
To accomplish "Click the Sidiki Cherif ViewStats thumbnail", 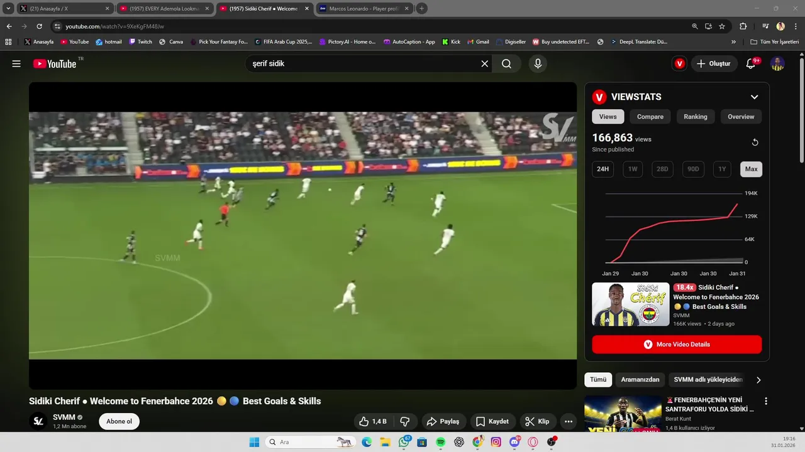I will coord(631,304).
